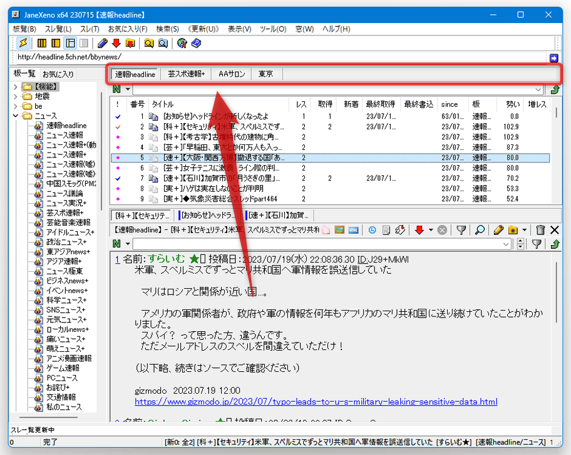Screen dimensions: 571x455
Task: Click the blue folder search icon
Action: tap(163, 43)
